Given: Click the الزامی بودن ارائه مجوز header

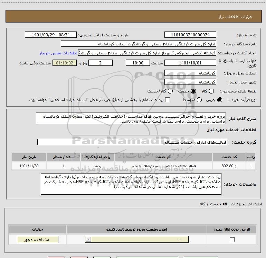Looking at the screenshot, I should coord(232,229).
